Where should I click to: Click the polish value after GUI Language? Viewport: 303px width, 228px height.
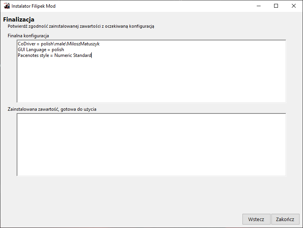tap(58, 50)
